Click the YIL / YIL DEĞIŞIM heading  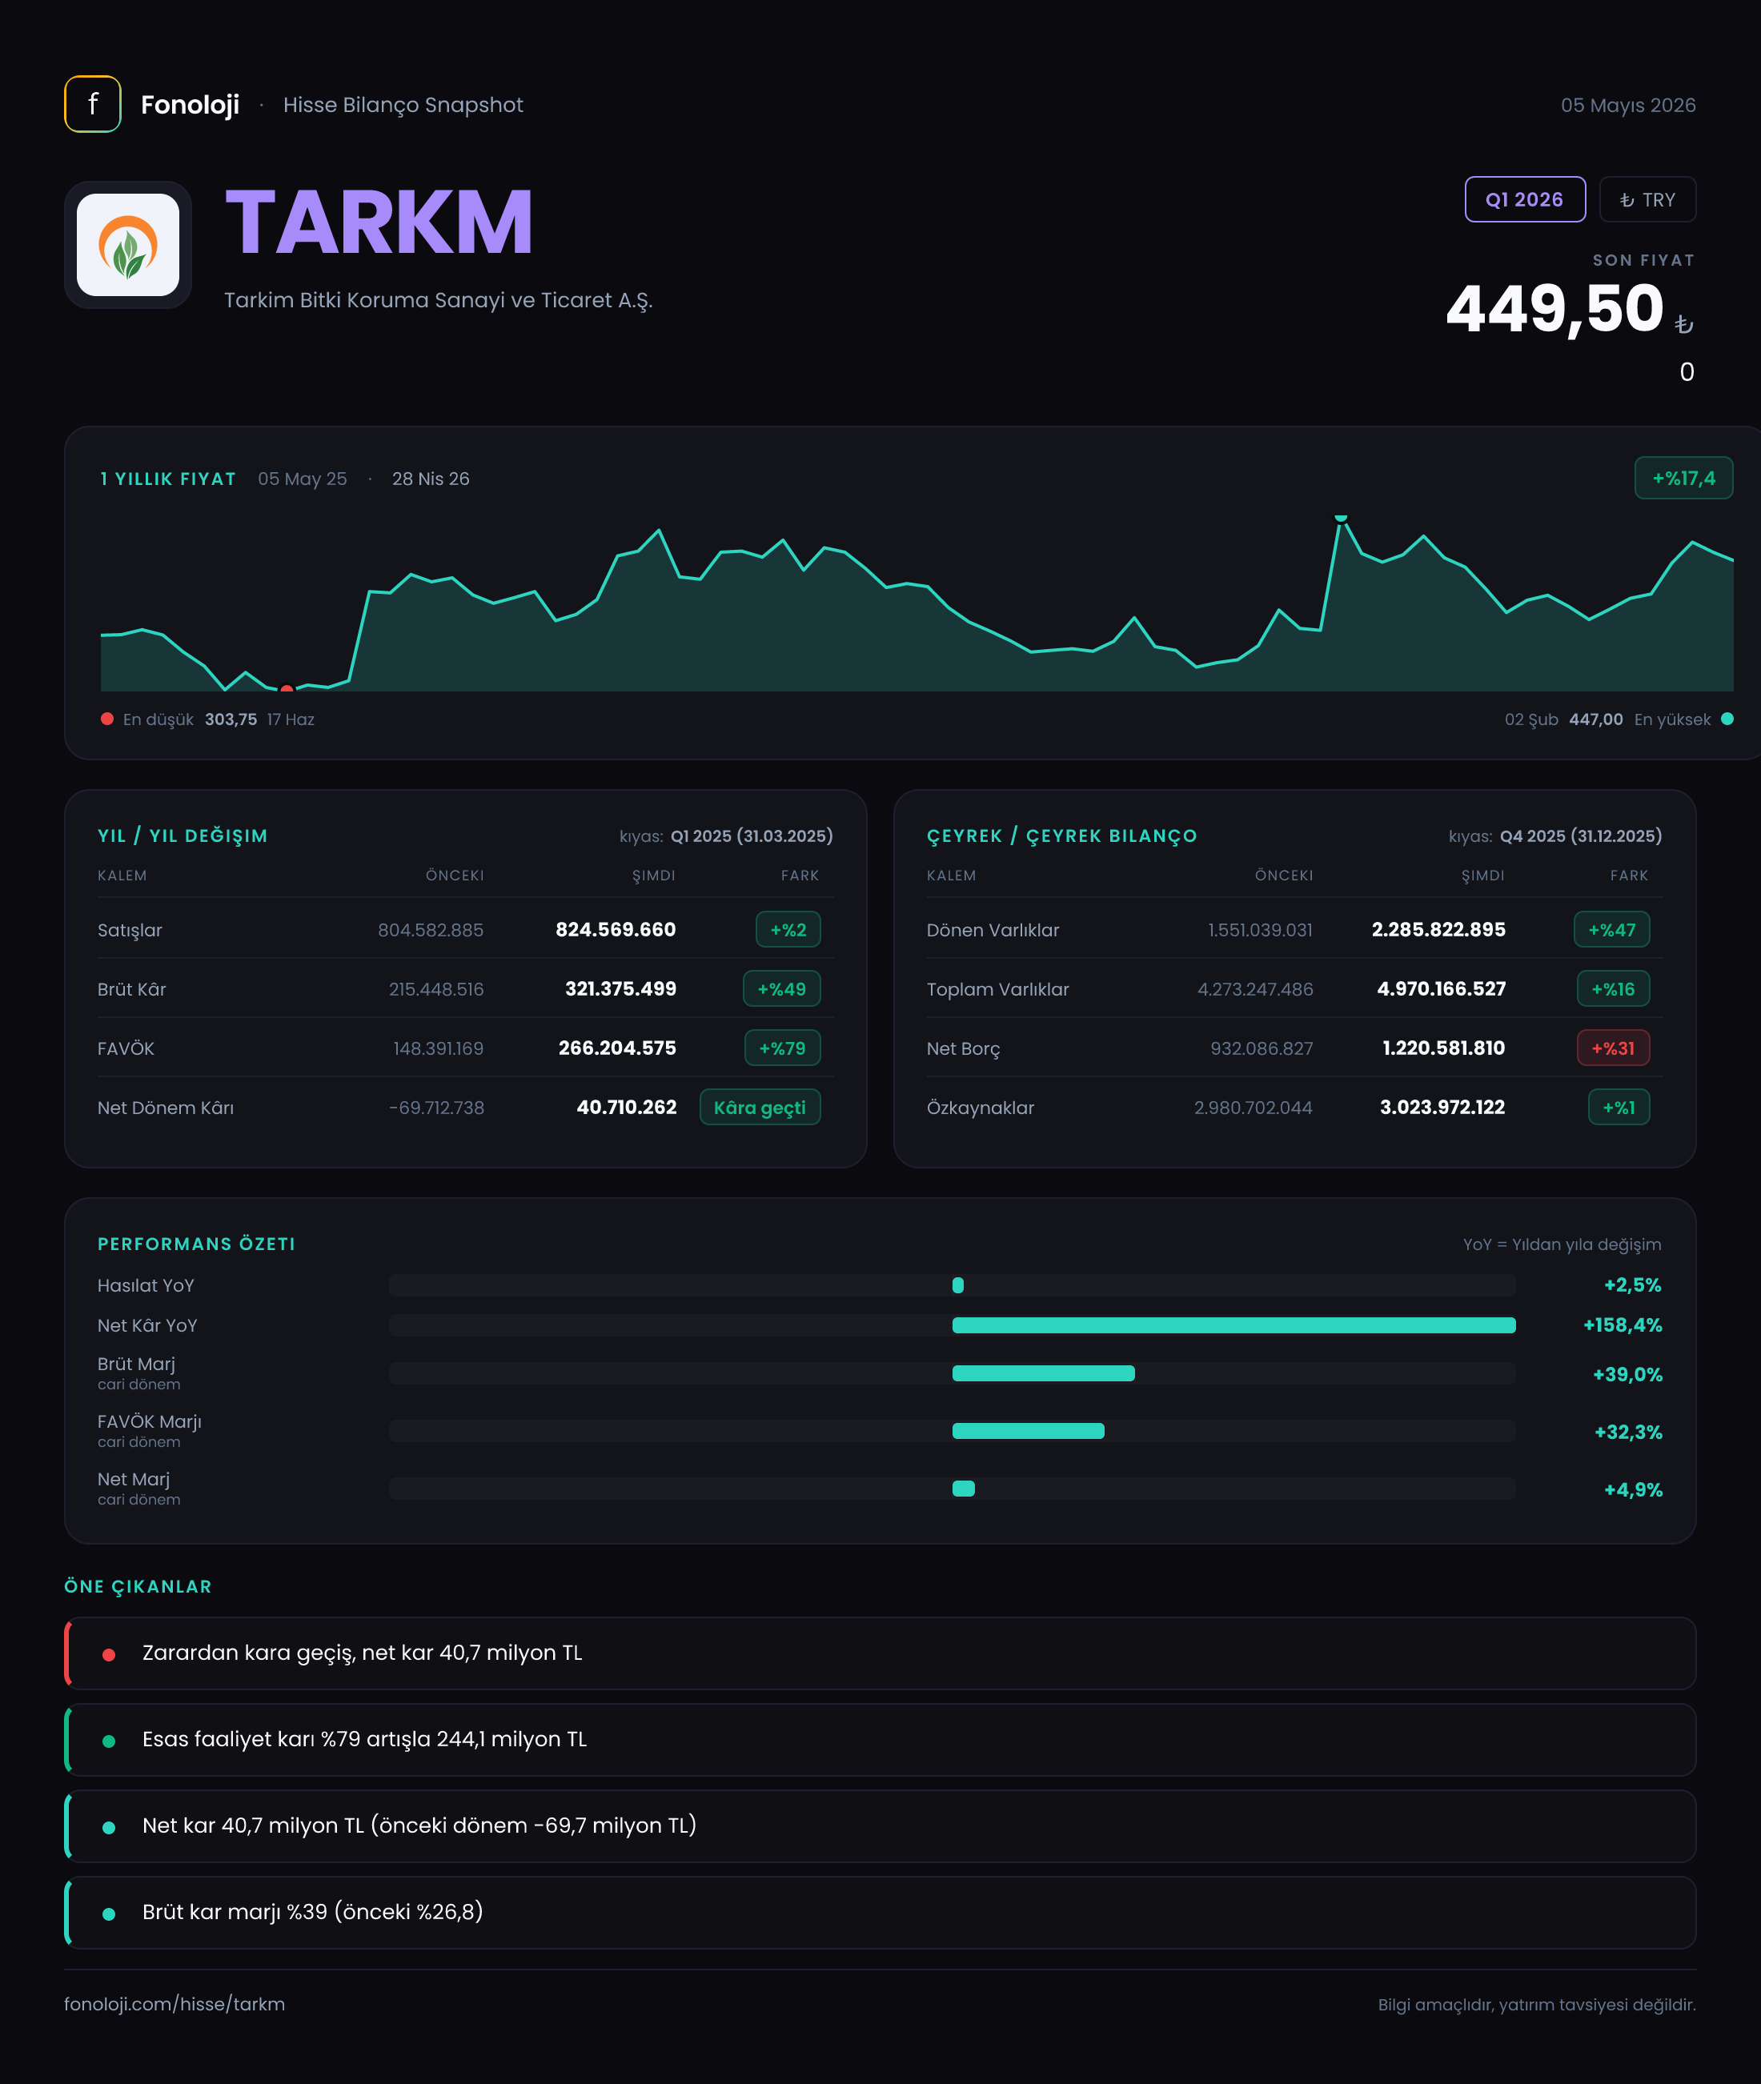(183, 836)
